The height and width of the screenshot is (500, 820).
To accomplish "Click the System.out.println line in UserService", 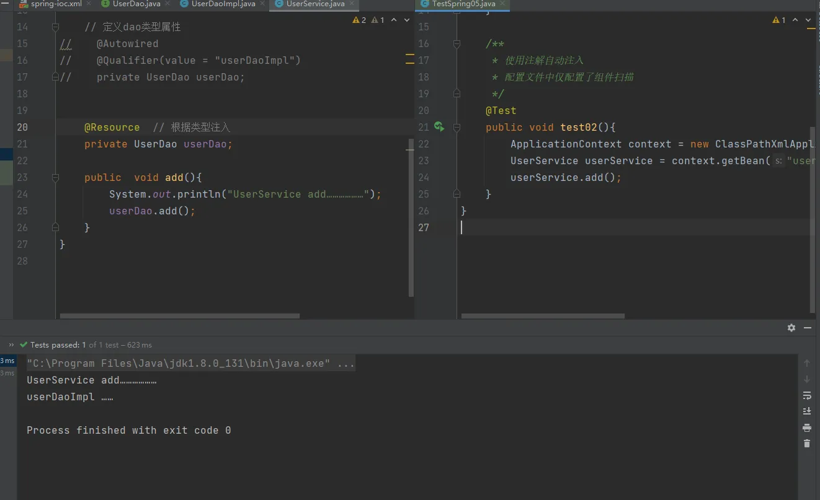I will coord(245,194).
